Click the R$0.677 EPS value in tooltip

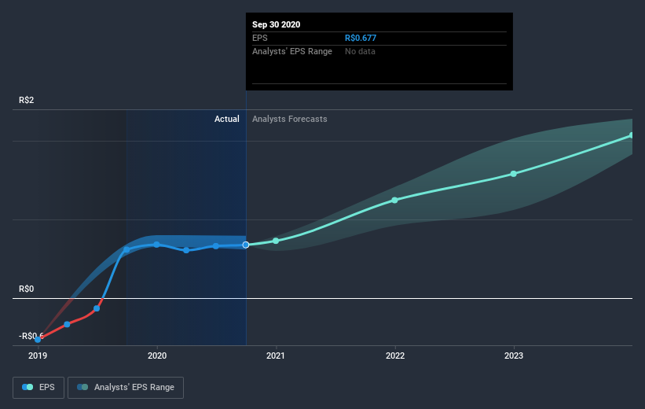click(x=361, y=38)
